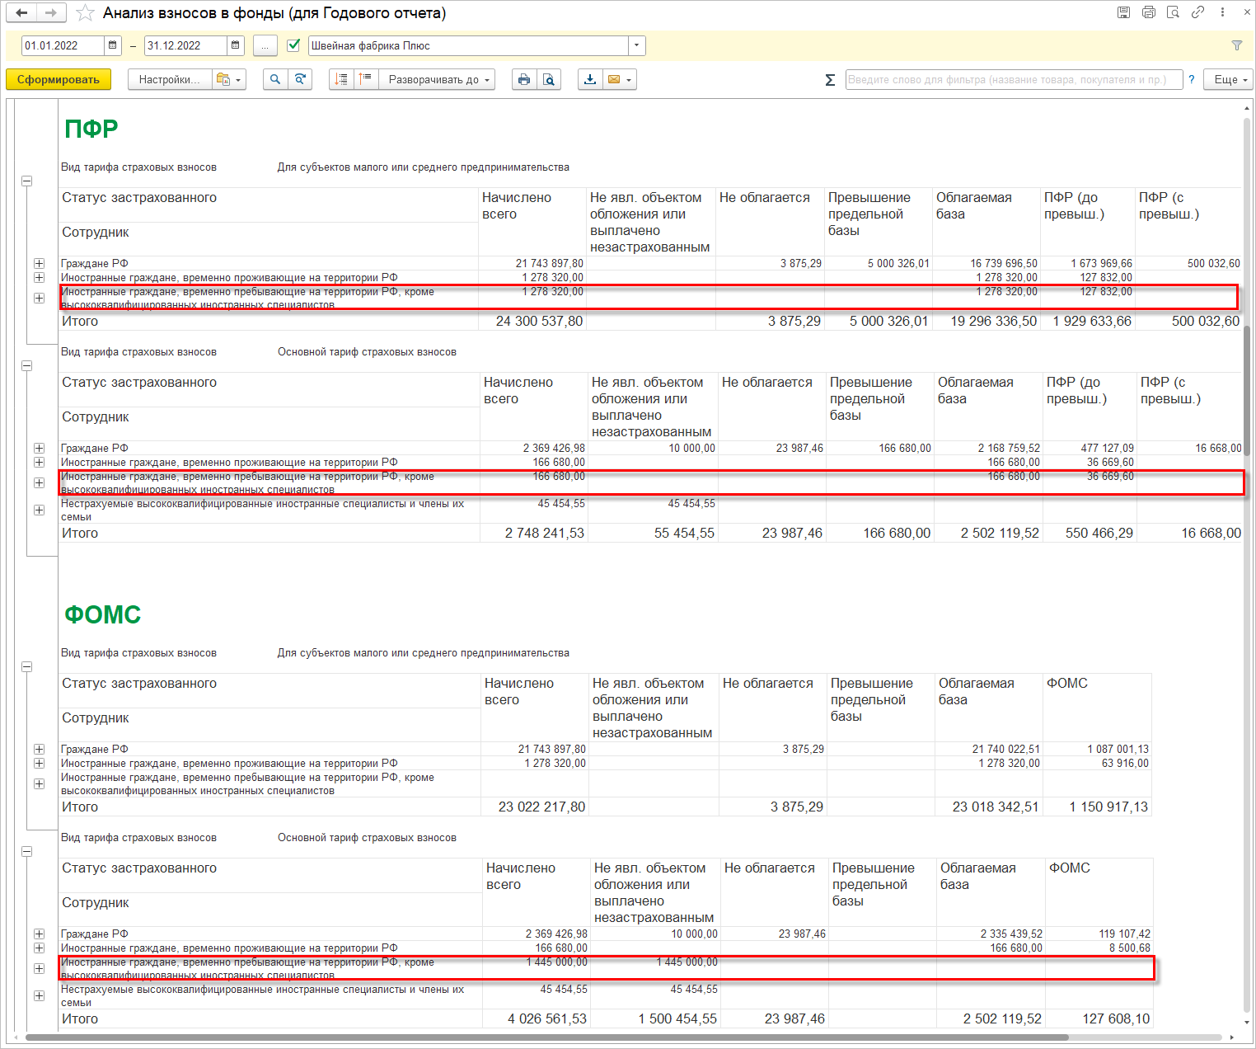Open period selection with the ellipsis button
1256x1049 pixels.
pyautogui.click(x=265, y=45)
